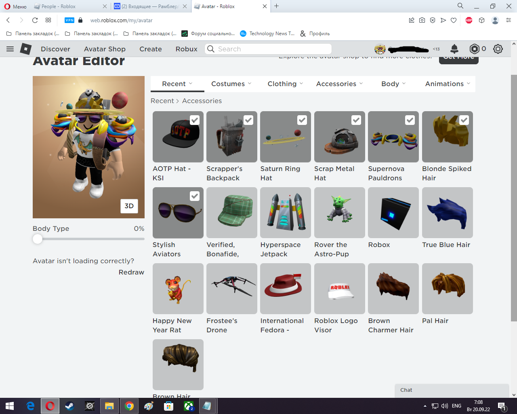Expand the Recent dropdown

click(177, 84)
